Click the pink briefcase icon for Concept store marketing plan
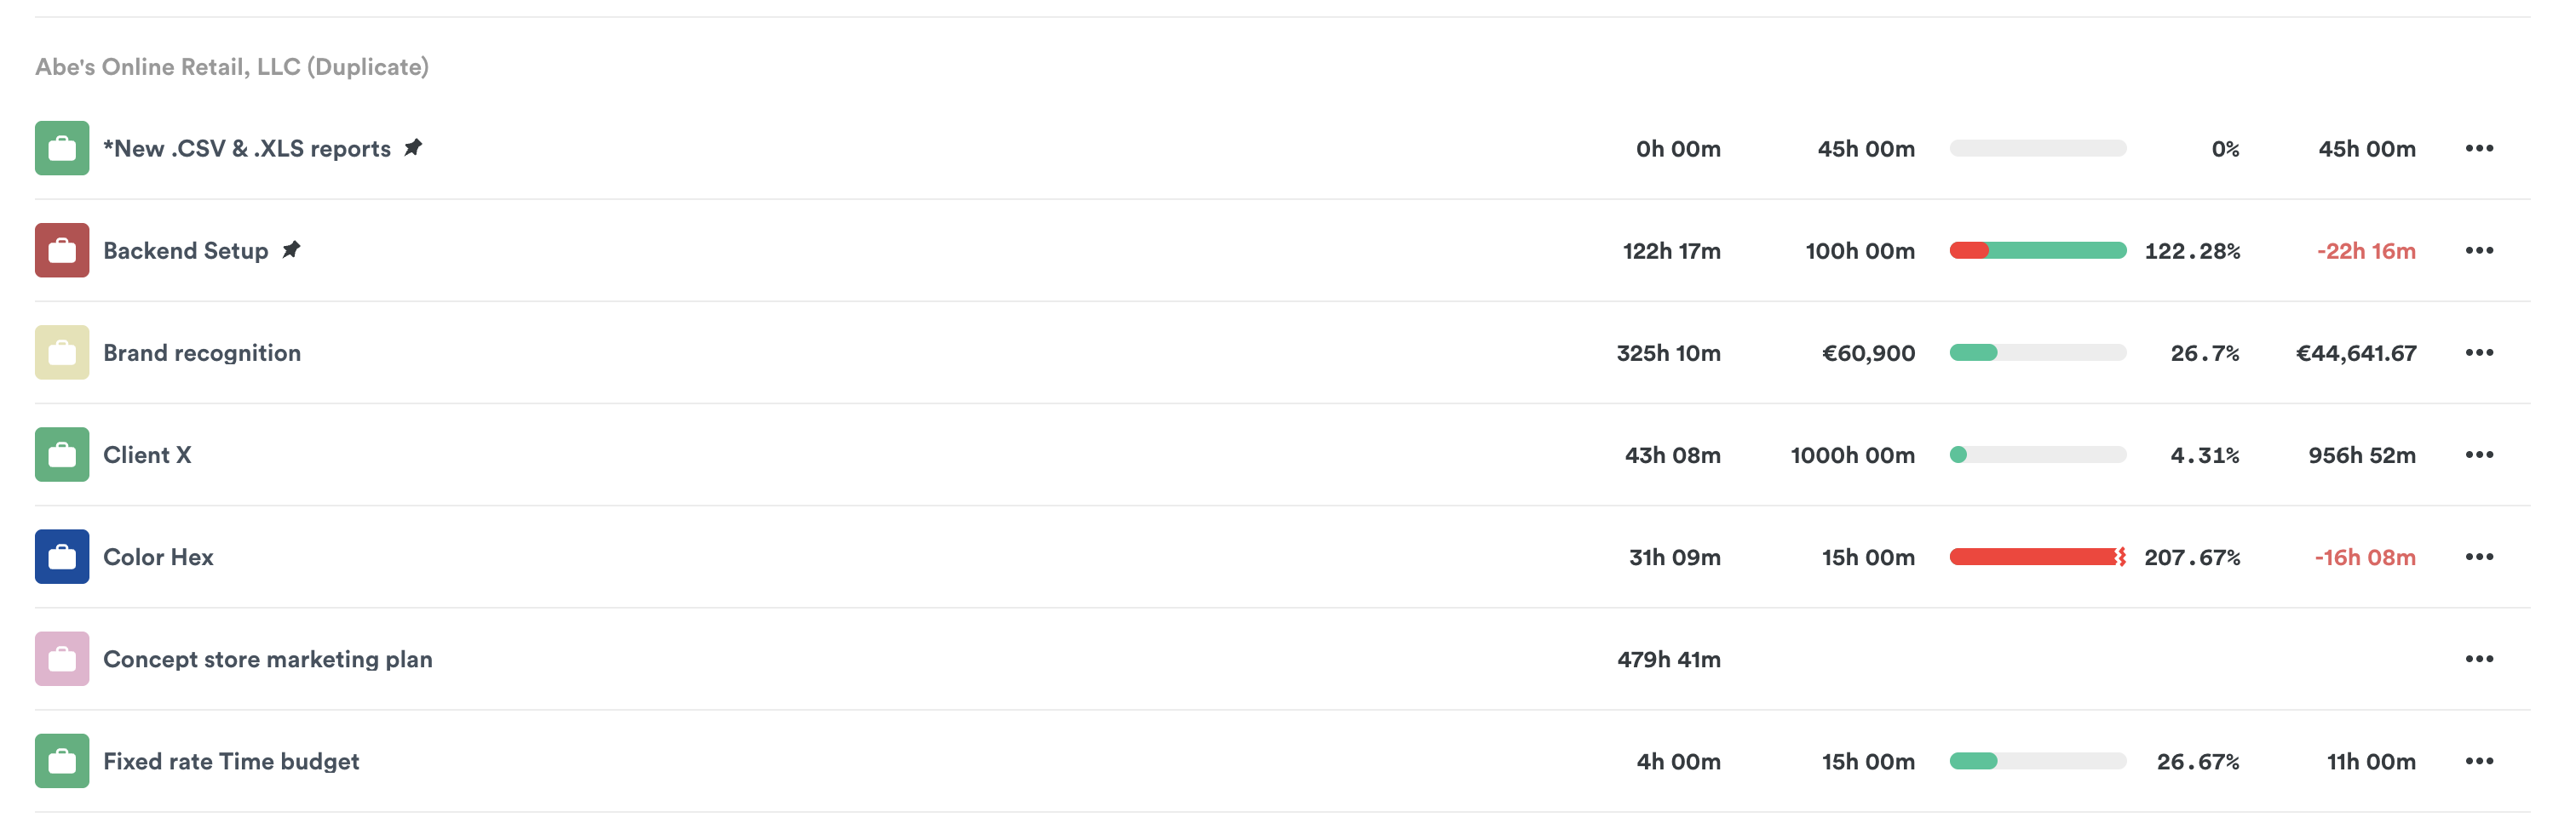 click(62, 660)
